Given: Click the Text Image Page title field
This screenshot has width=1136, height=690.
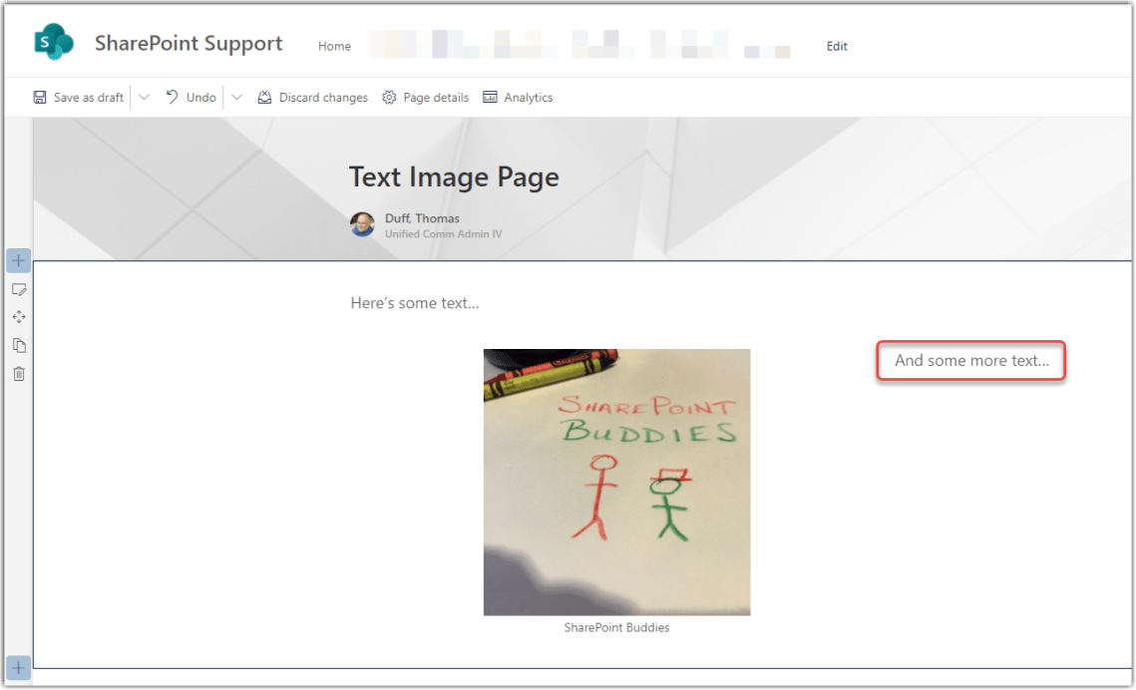Looking at the screenshot, I should pos(454,176).
